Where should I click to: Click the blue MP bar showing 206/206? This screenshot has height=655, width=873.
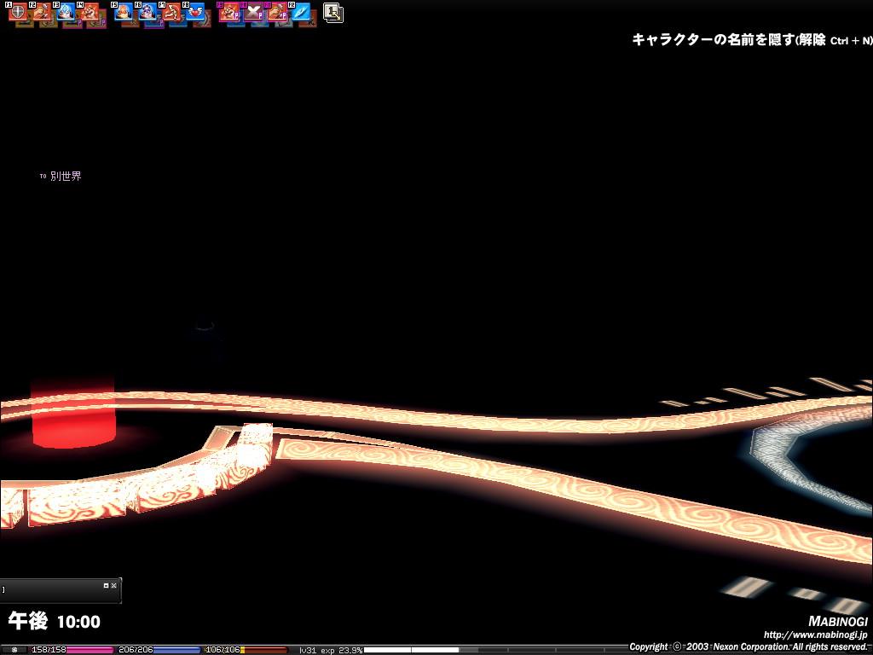click(x=159, y=650)
